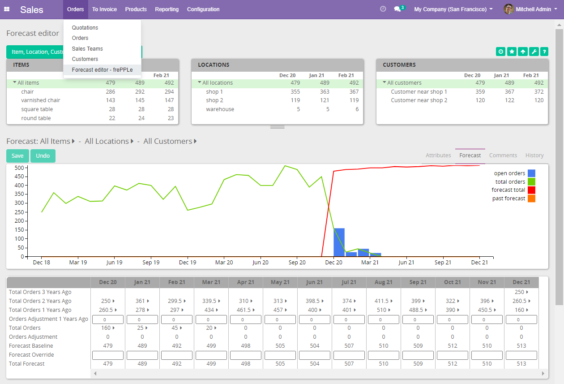Screen dimensions: 564x384
Task: Click the Mitchell Admin profile picture
Action: click(x=508, y=9)
